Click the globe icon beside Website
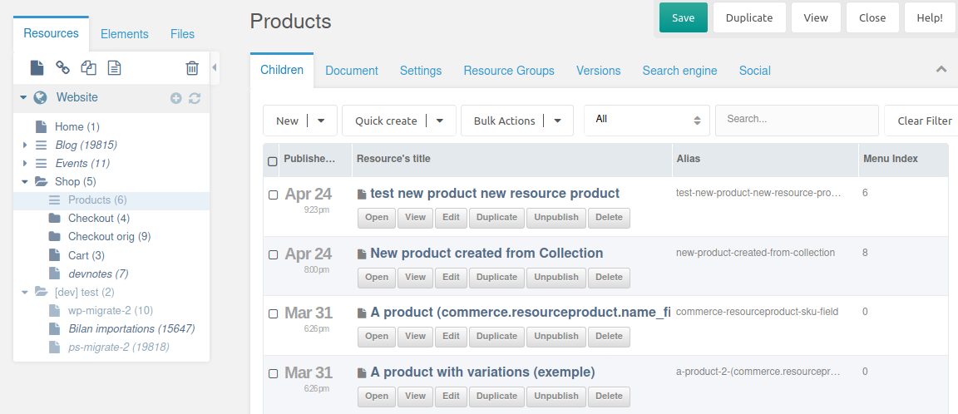 (40, 98)
